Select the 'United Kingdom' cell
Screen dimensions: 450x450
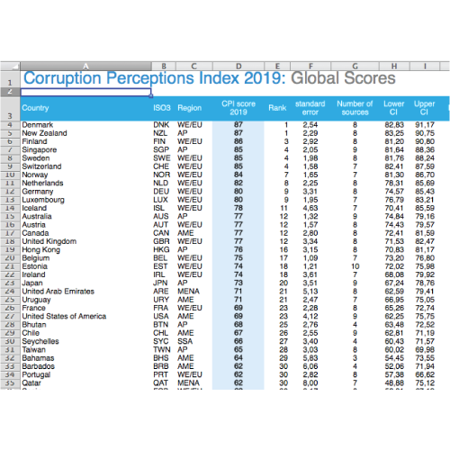point(85,241)
